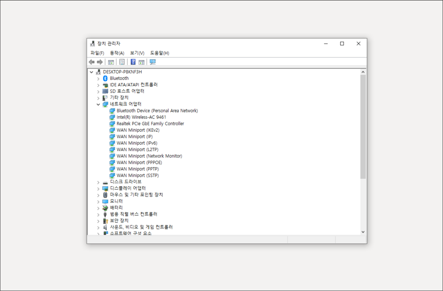
Task: Expand the Bluetooth category
Action: click(98, 78)
